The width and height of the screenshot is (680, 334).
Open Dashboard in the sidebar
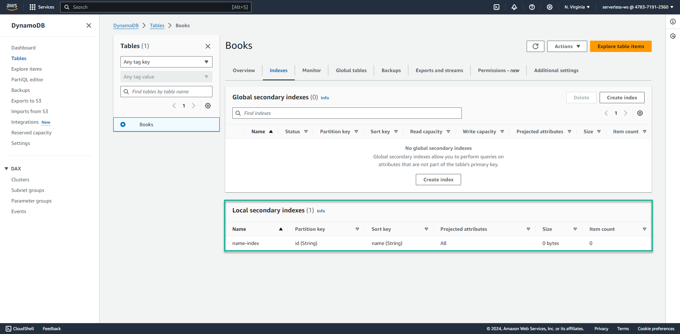pos(23,48)
